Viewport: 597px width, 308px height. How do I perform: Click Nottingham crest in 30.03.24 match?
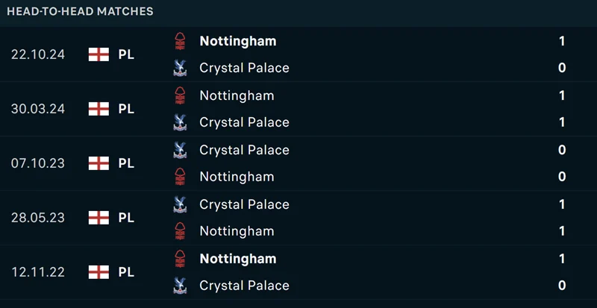tap(179, 95)
